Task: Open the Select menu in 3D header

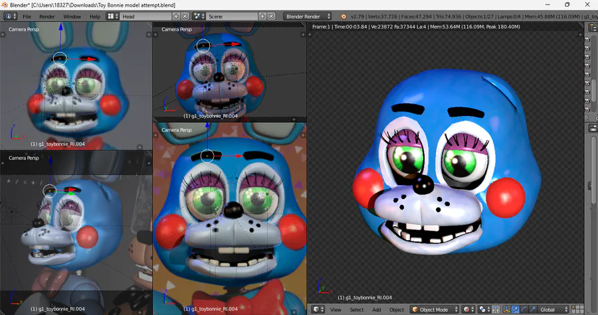Action: tap(357, 310)
